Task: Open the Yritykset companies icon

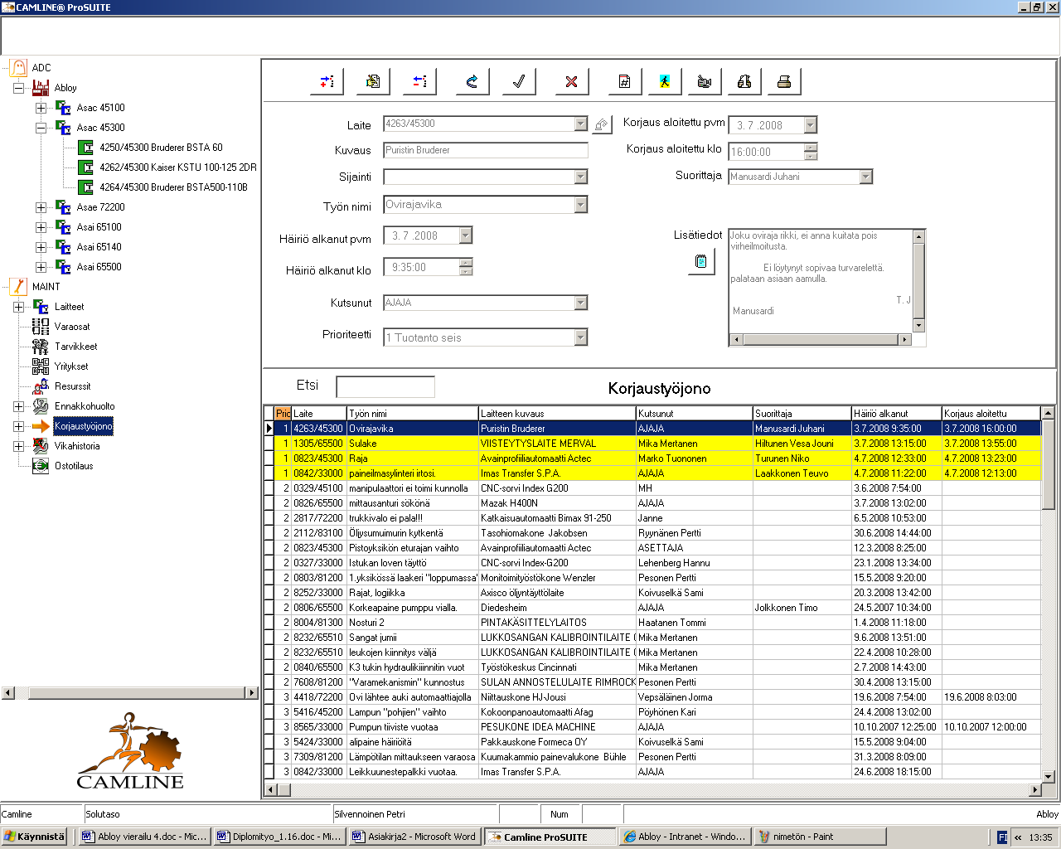Action: [x=41, y=366]
